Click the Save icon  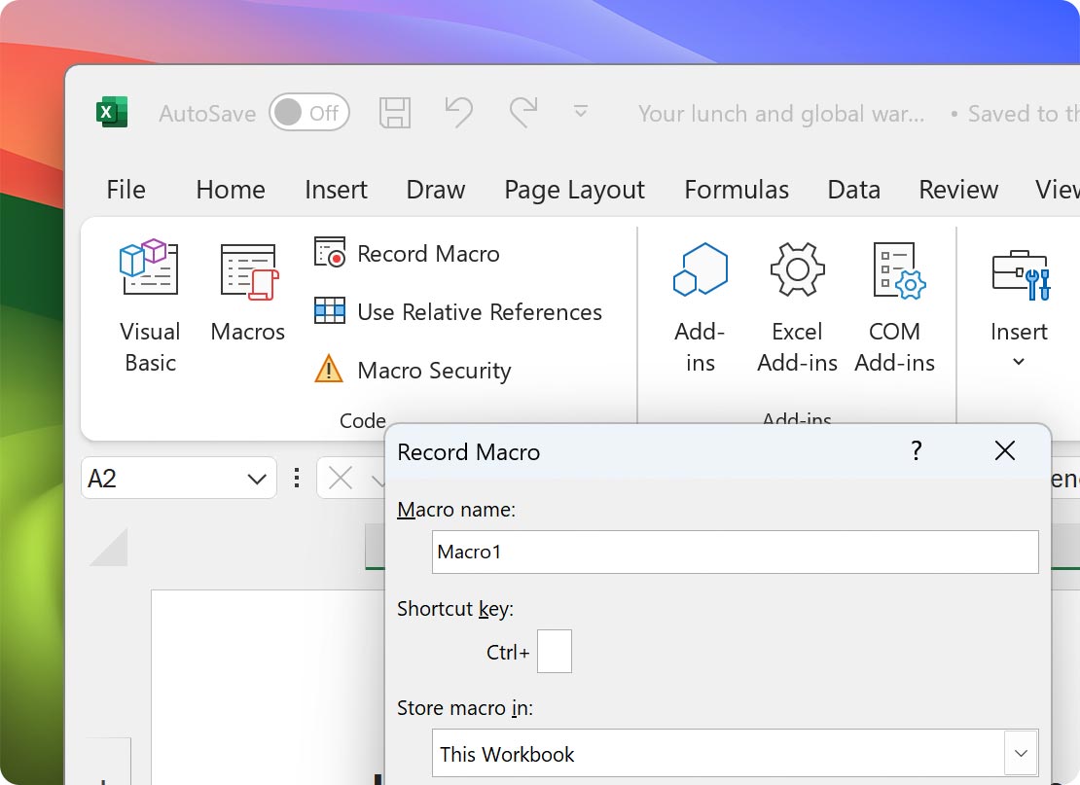click(x=395, y=113)
